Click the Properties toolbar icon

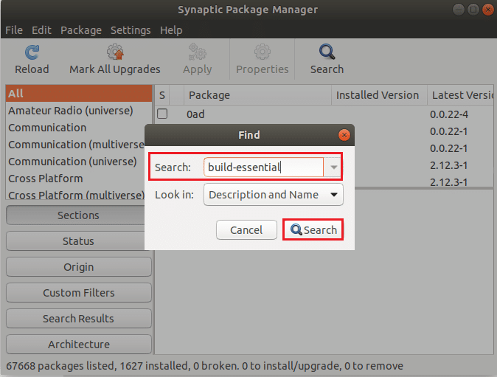click(x=262, y=52)
